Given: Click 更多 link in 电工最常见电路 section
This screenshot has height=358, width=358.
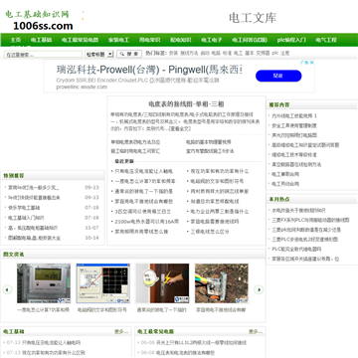Looking at the screenshot, I should coord(256,331).
